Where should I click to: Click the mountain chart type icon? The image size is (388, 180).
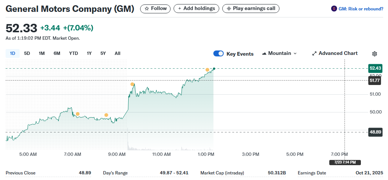pos(264,53)
